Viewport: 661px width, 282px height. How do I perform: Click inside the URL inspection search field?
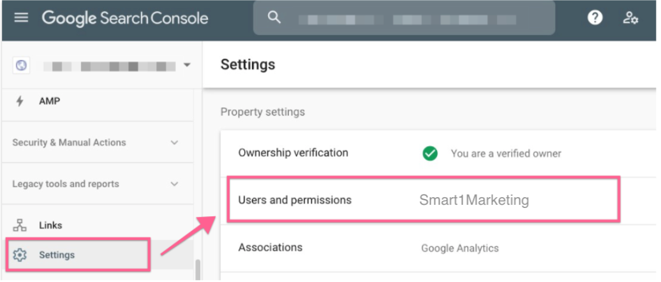(408, 19)
